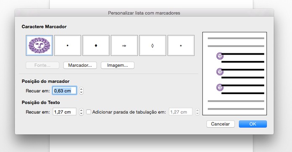Click the first sun bullet in preview
This screenshot has height=152, width=292.
tap(220, 56)
